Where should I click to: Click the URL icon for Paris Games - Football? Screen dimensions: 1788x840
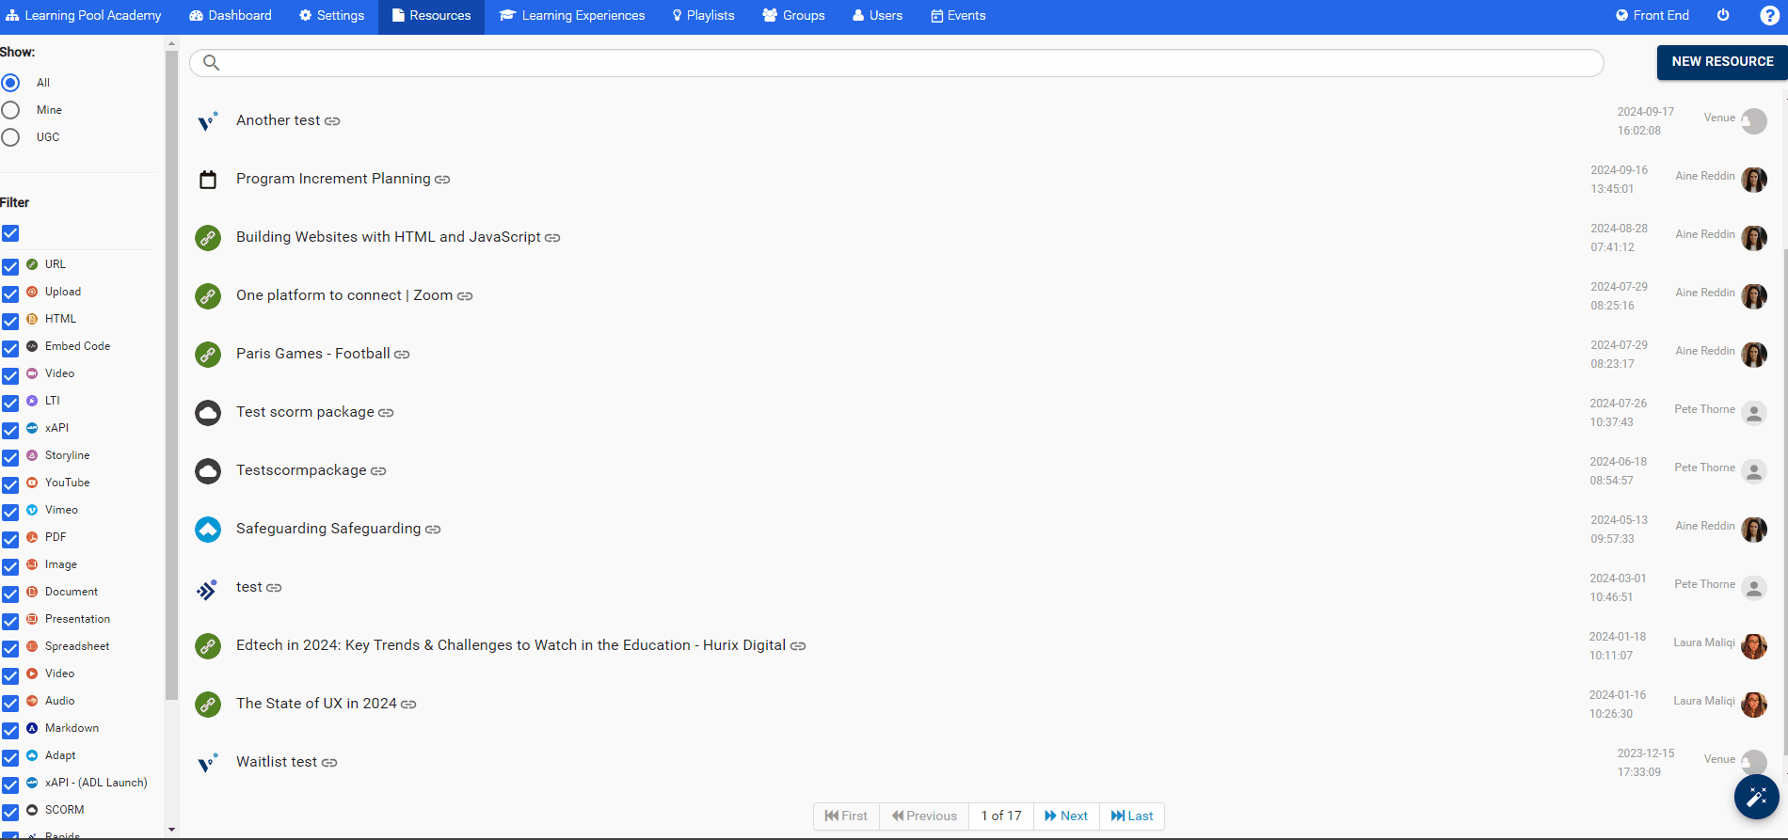pos(208,355)
